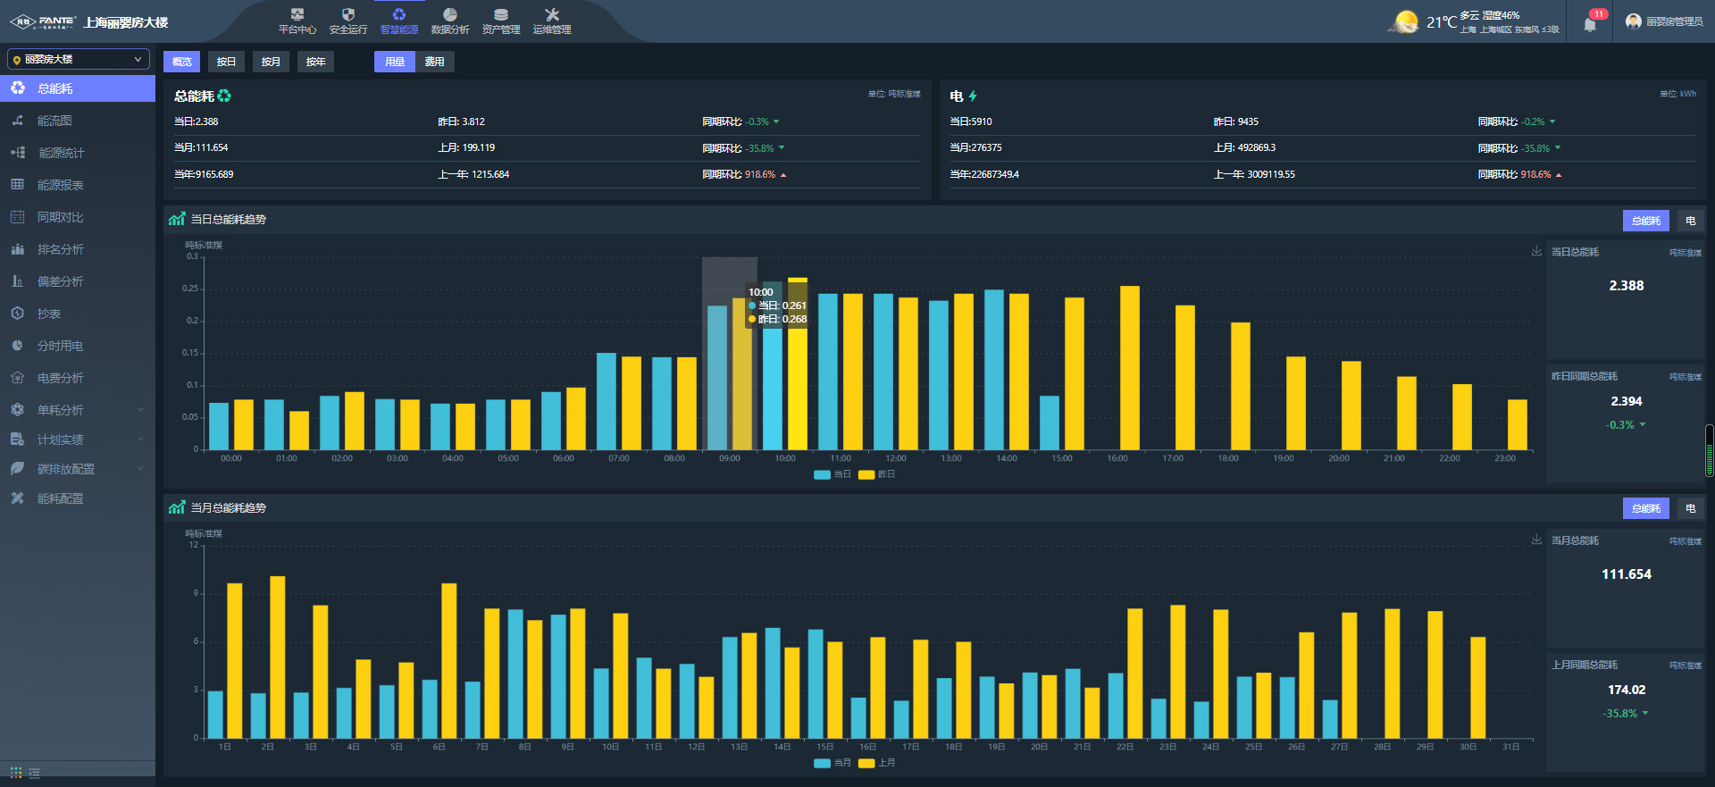Collapse the sidebar using the bottom menu icon
Image resolution: width=1715 pixels, height=787 pixels.
click(x=34, y=773)
